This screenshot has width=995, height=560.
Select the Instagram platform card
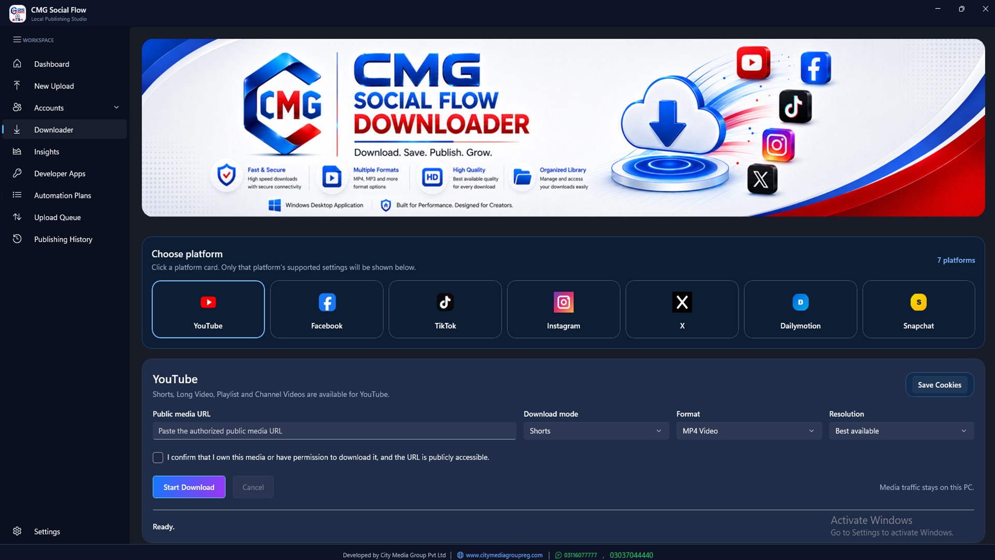click(563, 309)
